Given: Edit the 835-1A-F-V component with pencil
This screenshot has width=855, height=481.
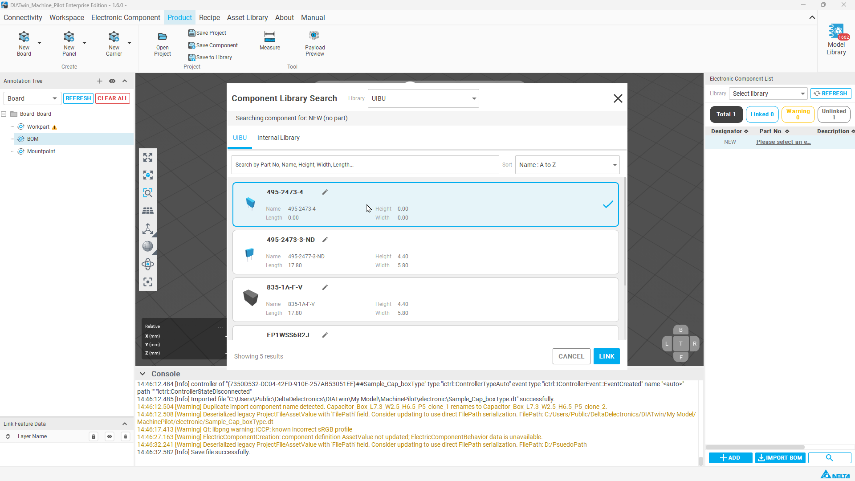Looking at the screenshot, I should 325,287.
